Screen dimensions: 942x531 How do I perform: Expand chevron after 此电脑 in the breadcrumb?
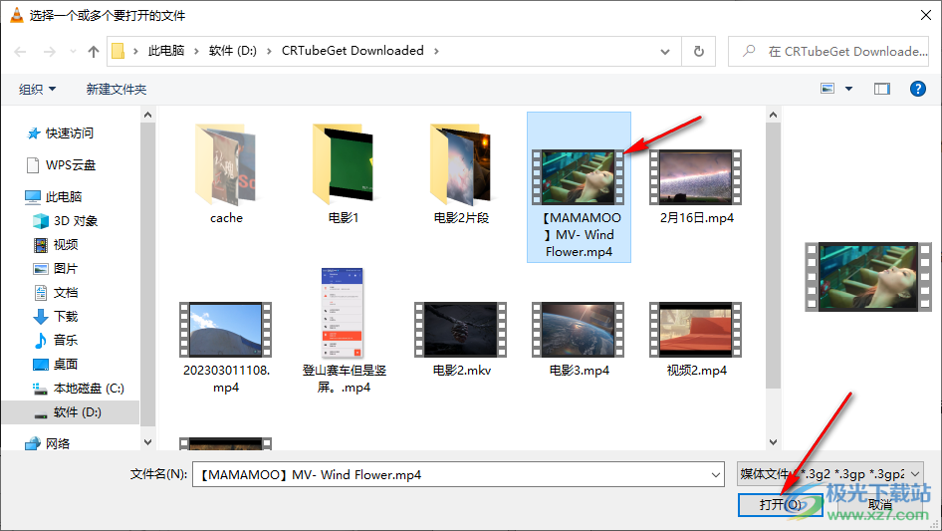pos(196,51)
